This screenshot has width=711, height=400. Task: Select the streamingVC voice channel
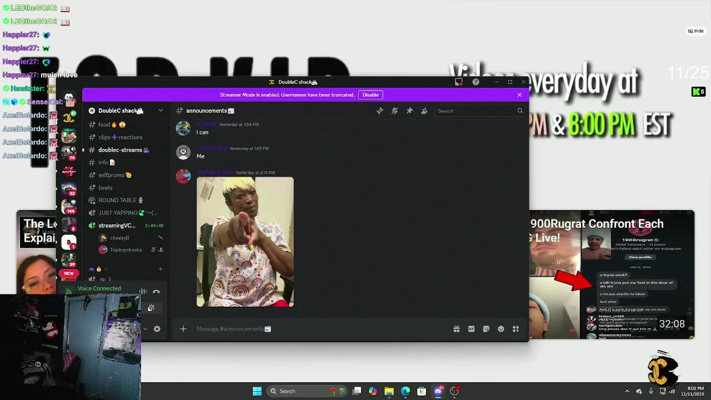coord(127,226)
